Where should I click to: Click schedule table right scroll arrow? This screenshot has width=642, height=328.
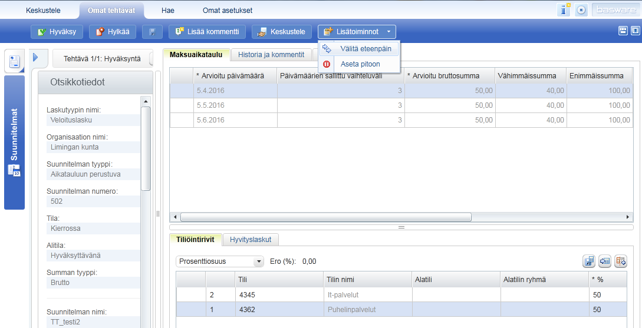[628, 217]
